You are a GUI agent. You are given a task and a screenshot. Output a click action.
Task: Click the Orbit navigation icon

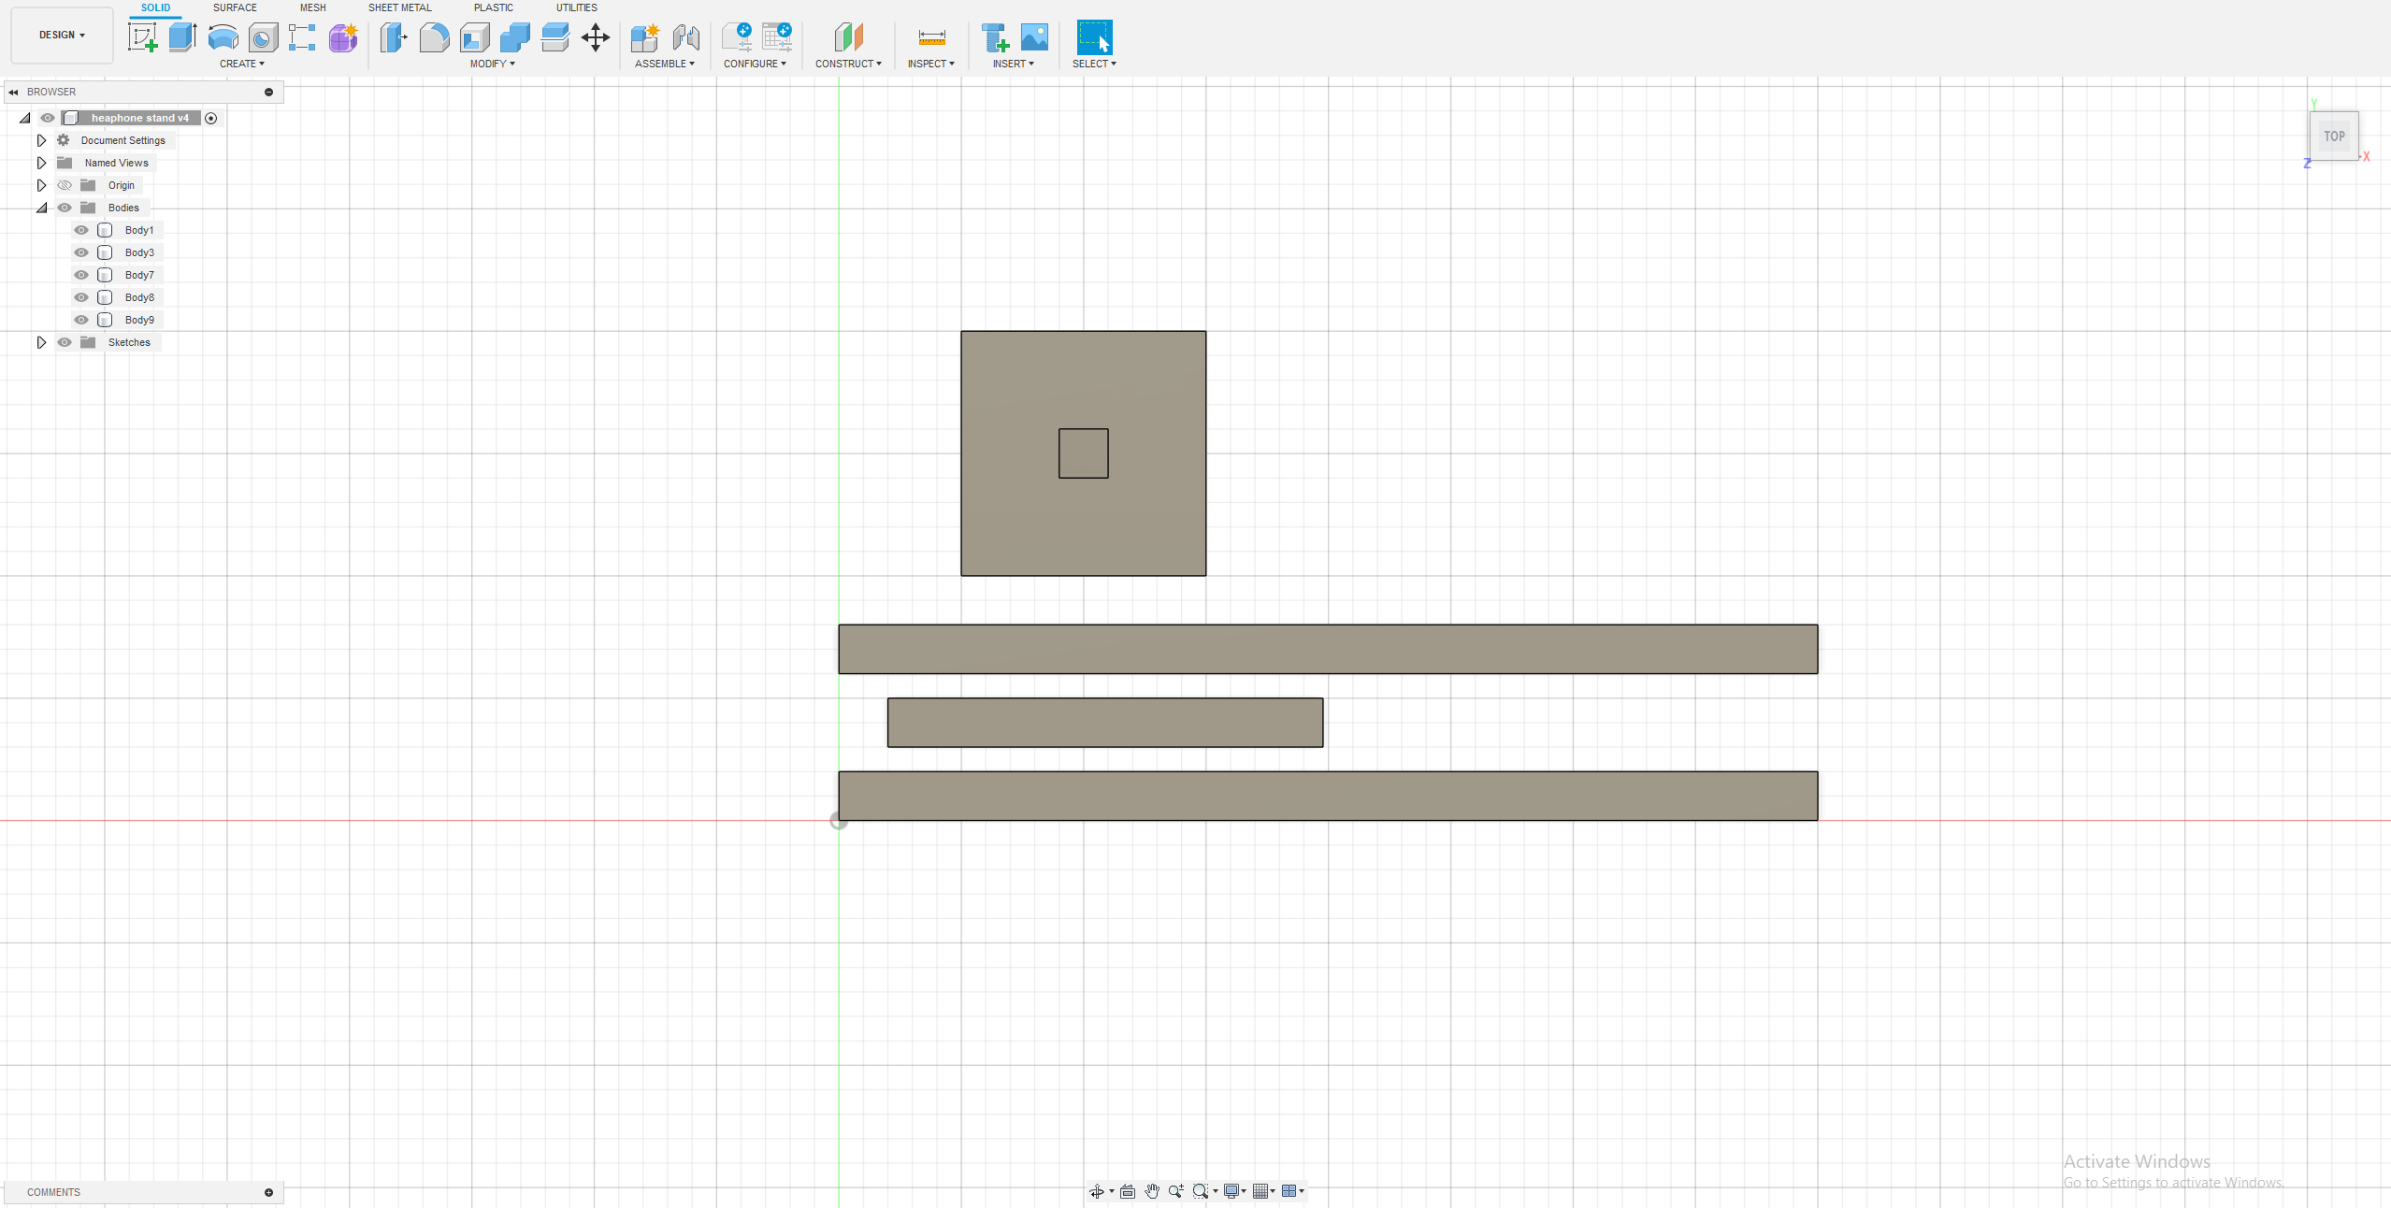(x=1097, y=1191)
